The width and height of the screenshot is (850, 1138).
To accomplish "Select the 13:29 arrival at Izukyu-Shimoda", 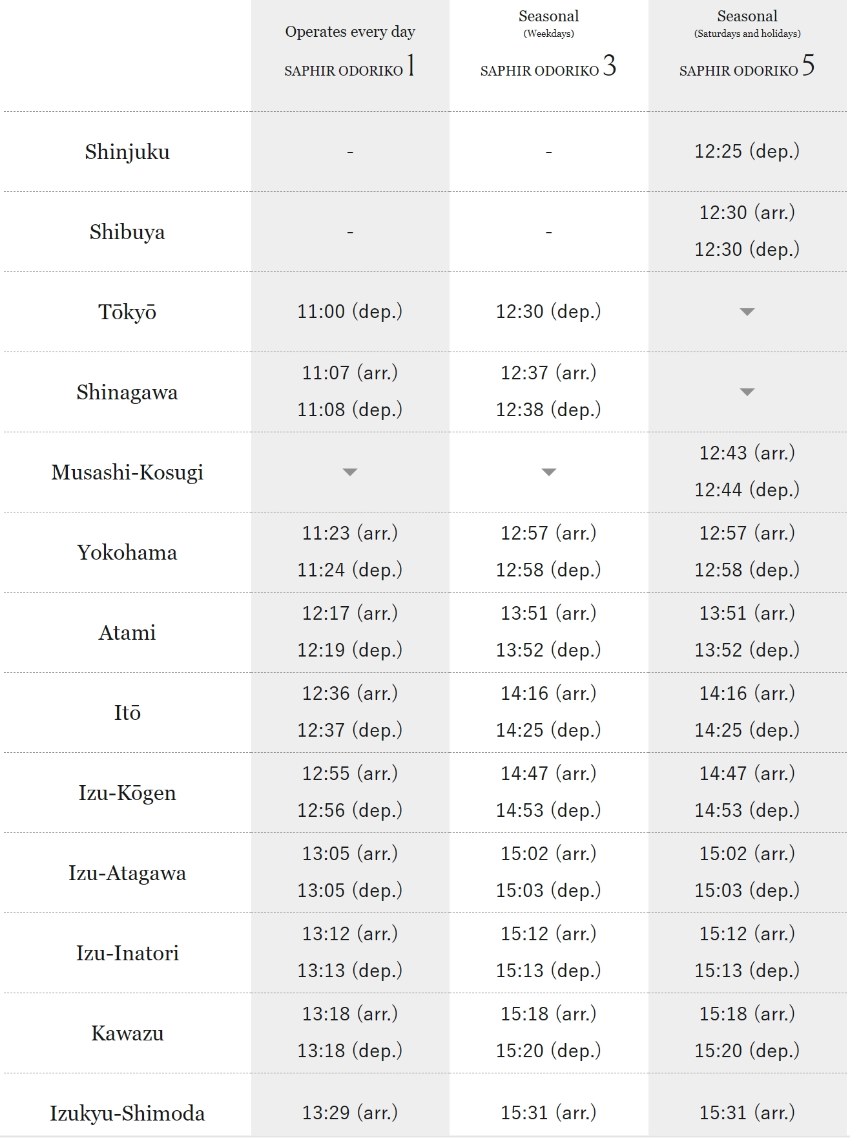I will 349,1113.
